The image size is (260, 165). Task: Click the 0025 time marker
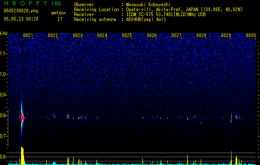coord(127,35)
